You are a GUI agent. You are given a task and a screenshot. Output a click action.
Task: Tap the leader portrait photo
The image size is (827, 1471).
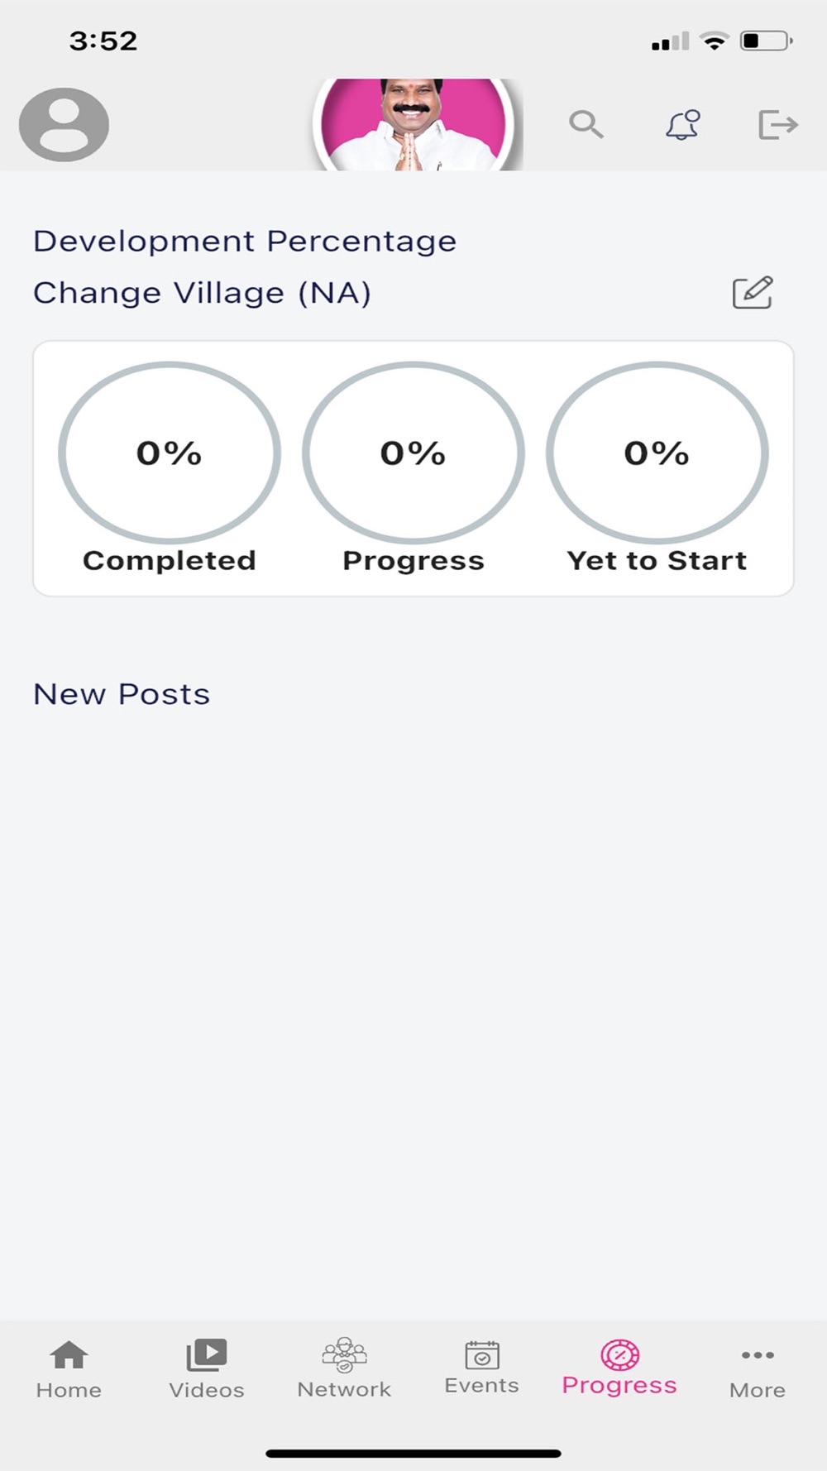point(413,124)
